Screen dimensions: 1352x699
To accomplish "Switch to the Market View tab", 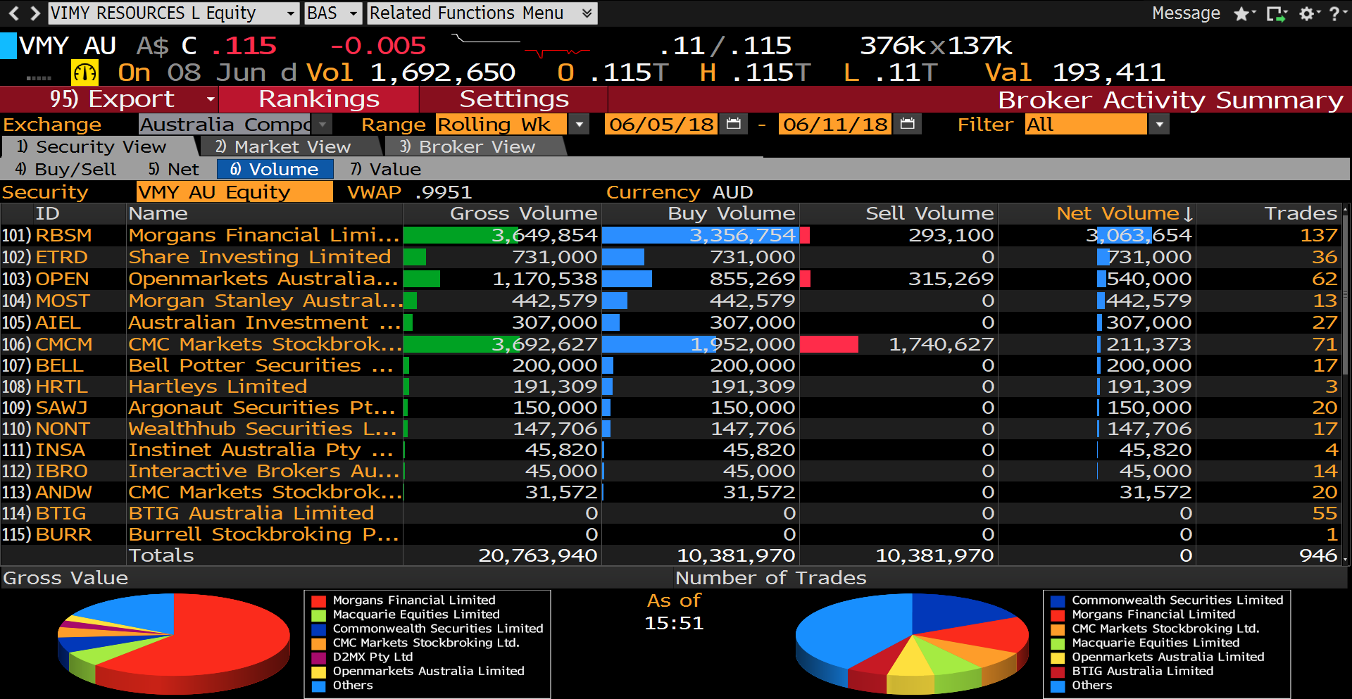I will tap(290, 146).
